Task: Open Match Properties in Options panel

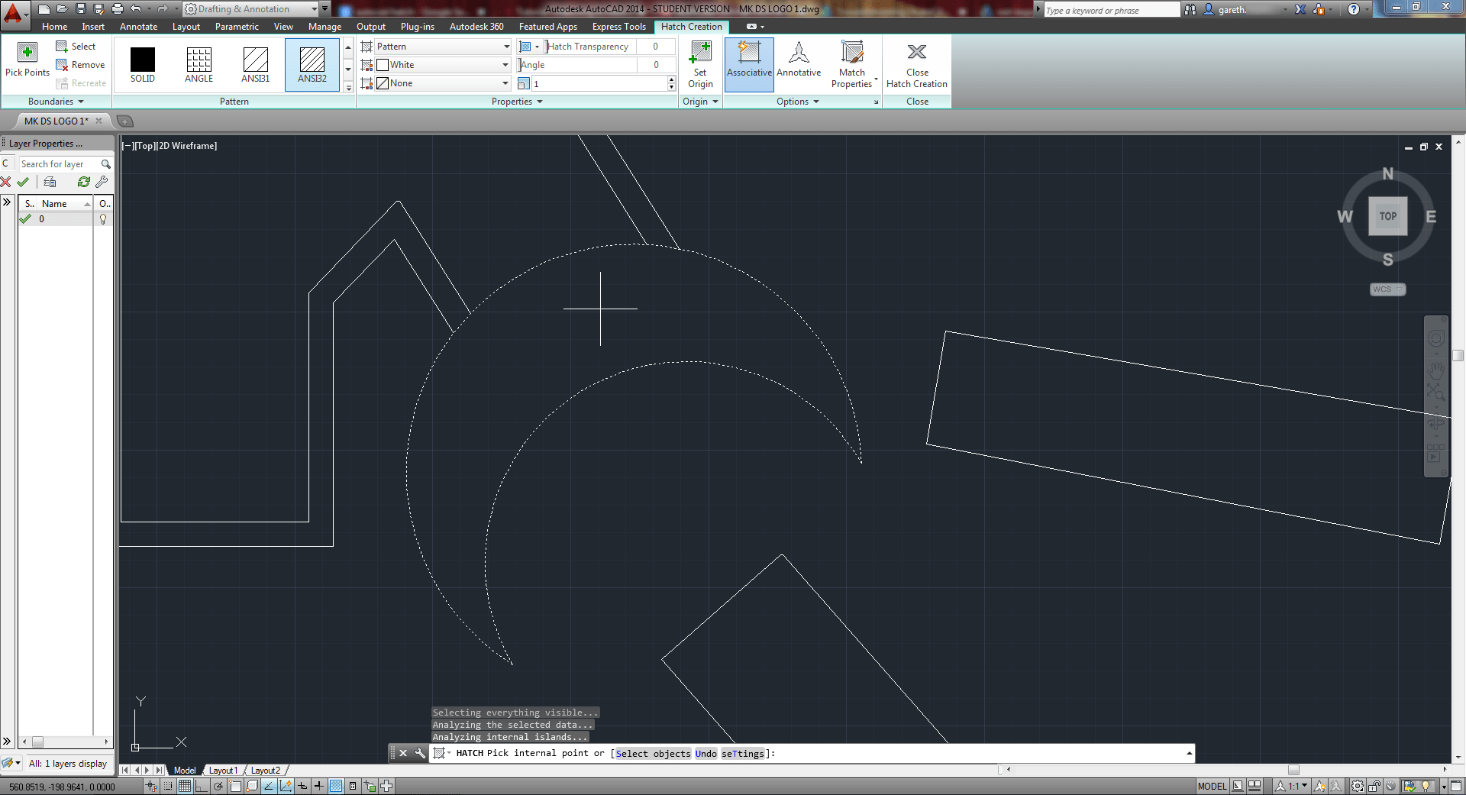Action: click(852, 64)
